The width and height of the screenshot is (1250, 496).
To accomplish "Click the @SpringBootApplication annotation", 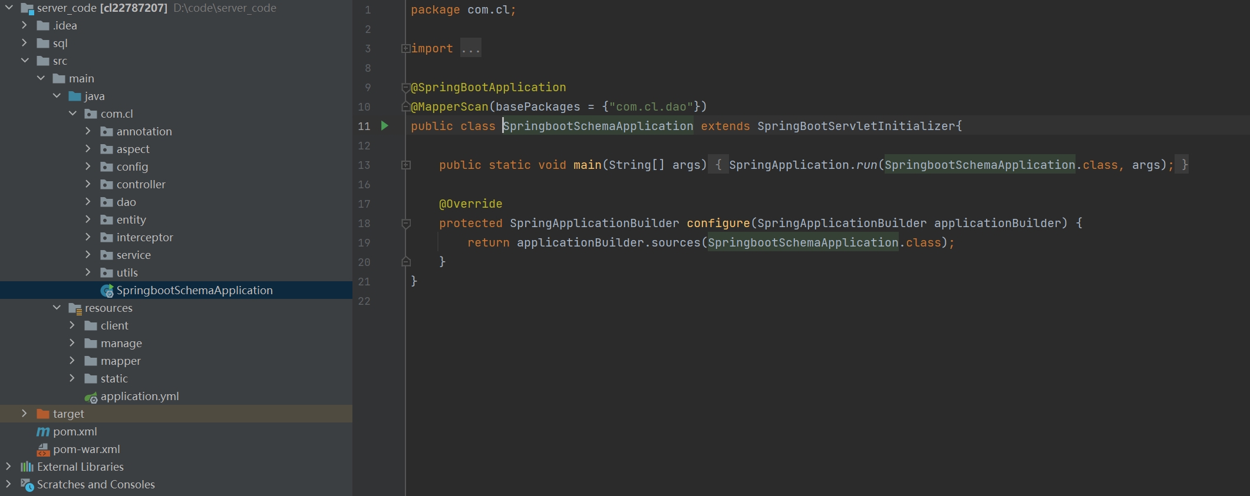I will 489,87.
